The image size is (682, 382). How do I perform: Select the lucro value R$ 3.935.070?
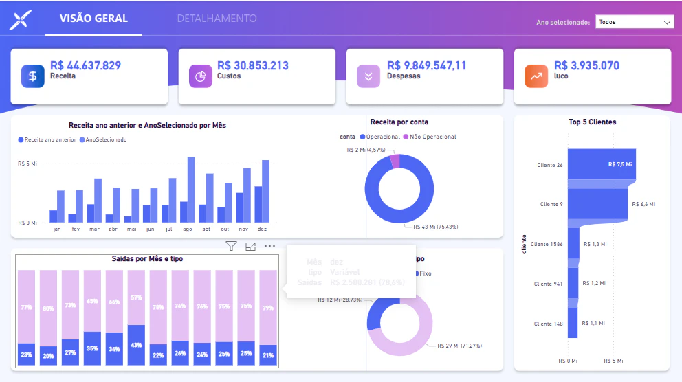click(x=586, y=66)
